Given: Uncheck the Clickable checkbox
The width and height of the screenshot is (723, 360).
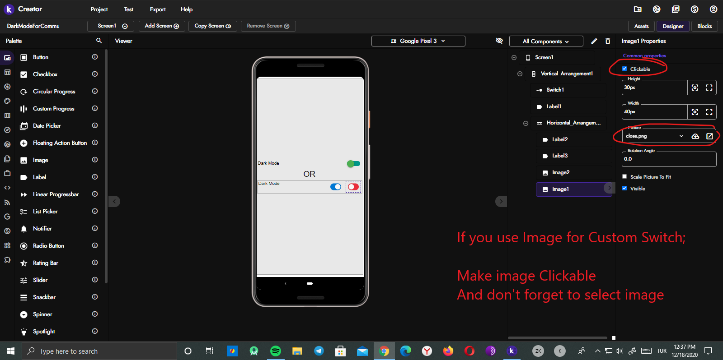Looking at the screenshot, I should [x=624, y=69].
